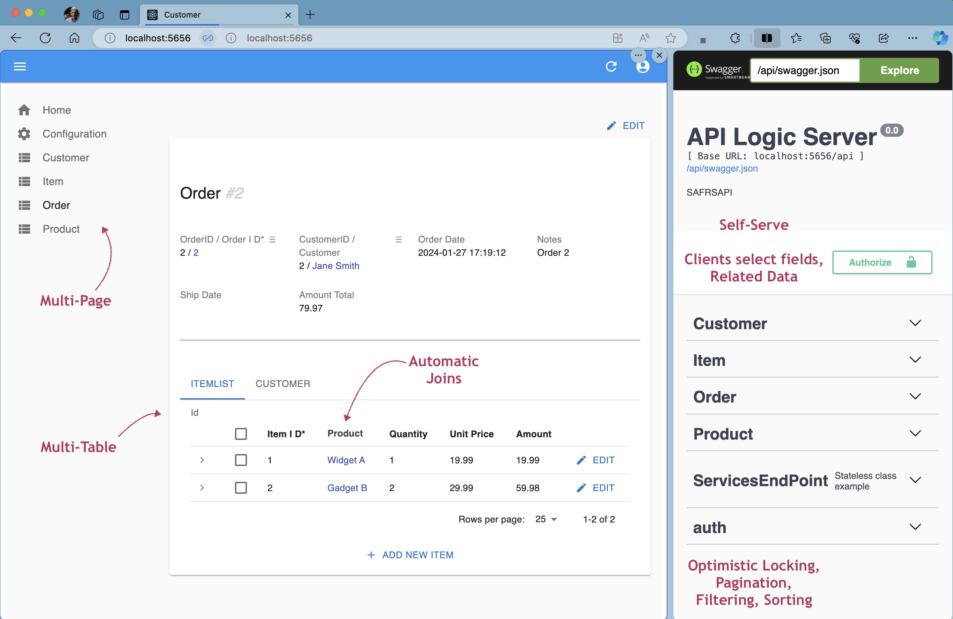Switch to the CUSTOMER tab
953x619 pixels.
[x=283, y=384]
